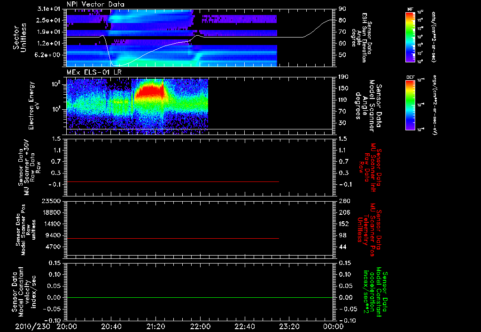Click the "4700" scanner position tick label
The width and height of the screenshot is (481, 332).
[x=53, y=247]
